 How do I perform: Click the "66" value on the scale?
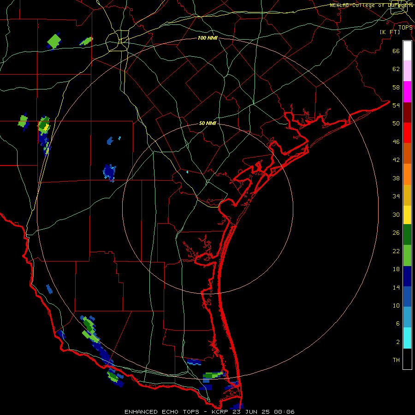(396, 51)
